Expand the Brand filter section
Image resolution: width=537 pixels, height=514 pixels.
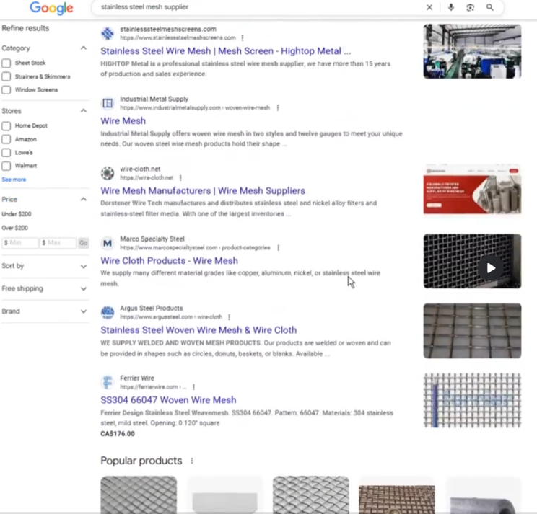coord(83,311)
